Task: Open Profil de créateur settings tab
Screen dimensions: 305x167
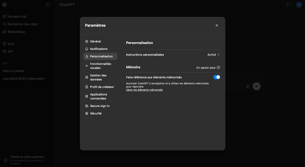Action: click(x=100, y=87)
